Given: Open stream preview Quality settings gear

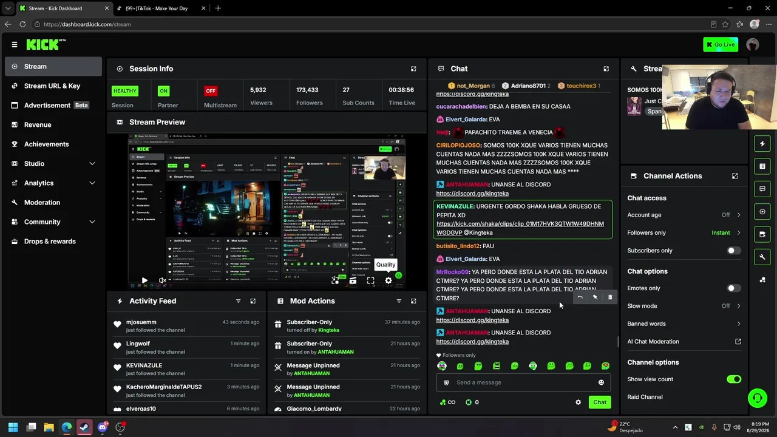Looking at the screenshot, I should (388, 280).
